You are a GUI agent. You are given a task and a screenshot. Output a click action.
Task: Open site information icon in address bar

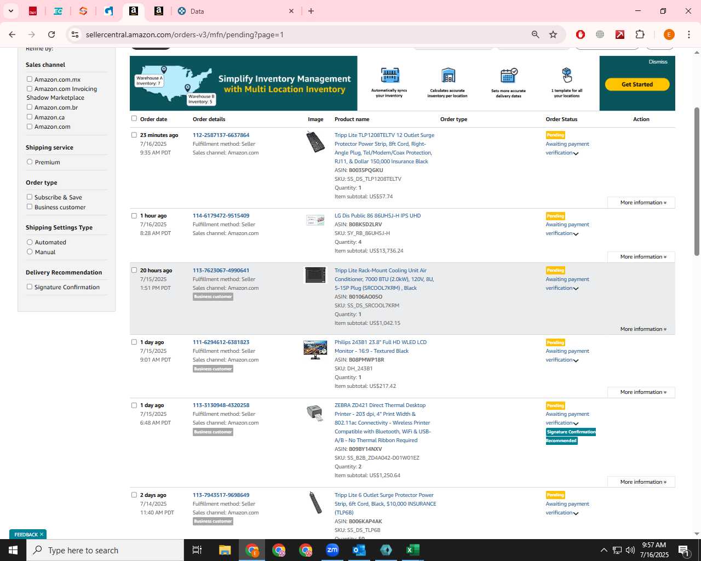pos(75,35)
